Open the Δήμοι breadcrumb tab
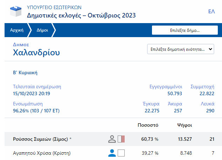The height and width of the screenshot is (160, 222). [42, 30]
